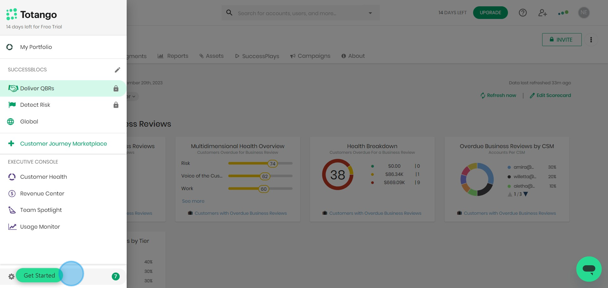The image size is (608, 288).
Task: Click the Risk score 74 bar
Action: click(260, 164)
